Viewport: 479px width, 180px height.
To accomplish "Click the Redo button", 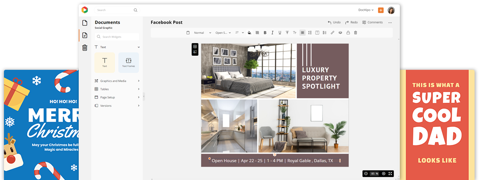I will coord(351,22).
